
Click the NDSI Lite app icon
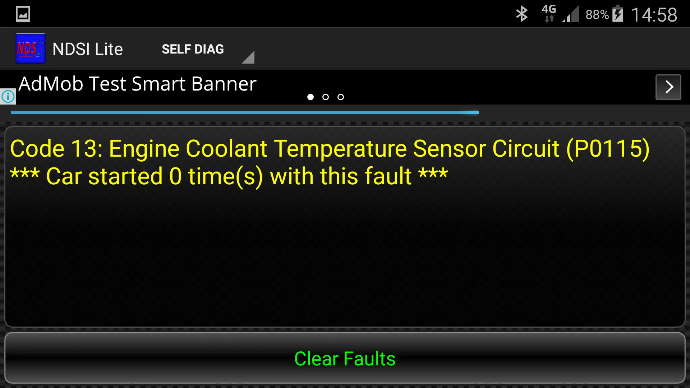coord(30,48)
